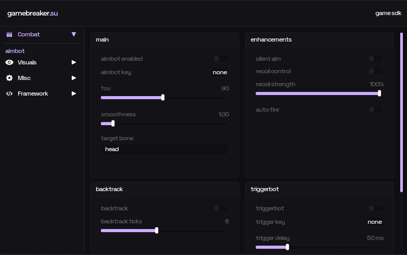Click the recoil strength value 100%
Viewport: 407px width, 255px height.
[377, 84]
